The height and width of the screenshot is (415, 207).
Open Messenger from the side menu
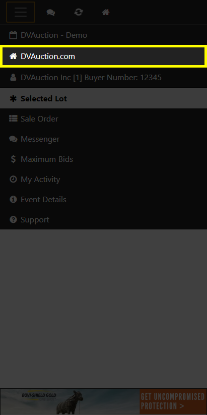[103, 139]
